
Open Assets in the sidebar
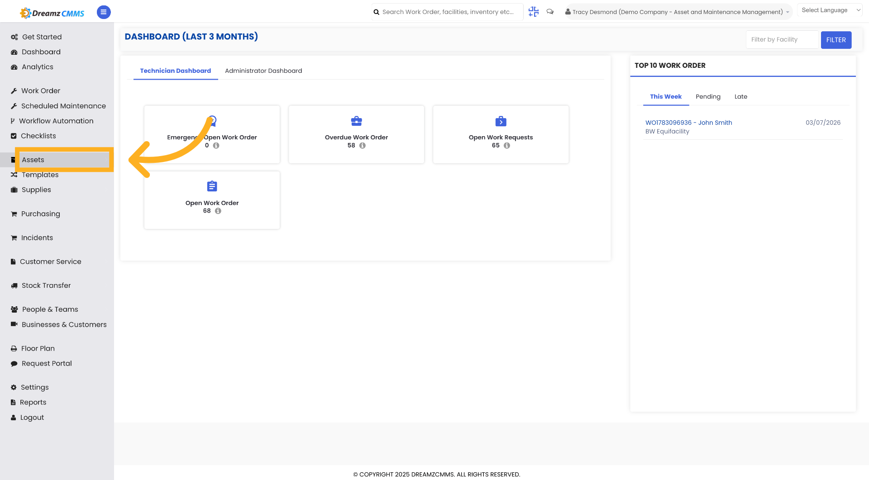57,160
